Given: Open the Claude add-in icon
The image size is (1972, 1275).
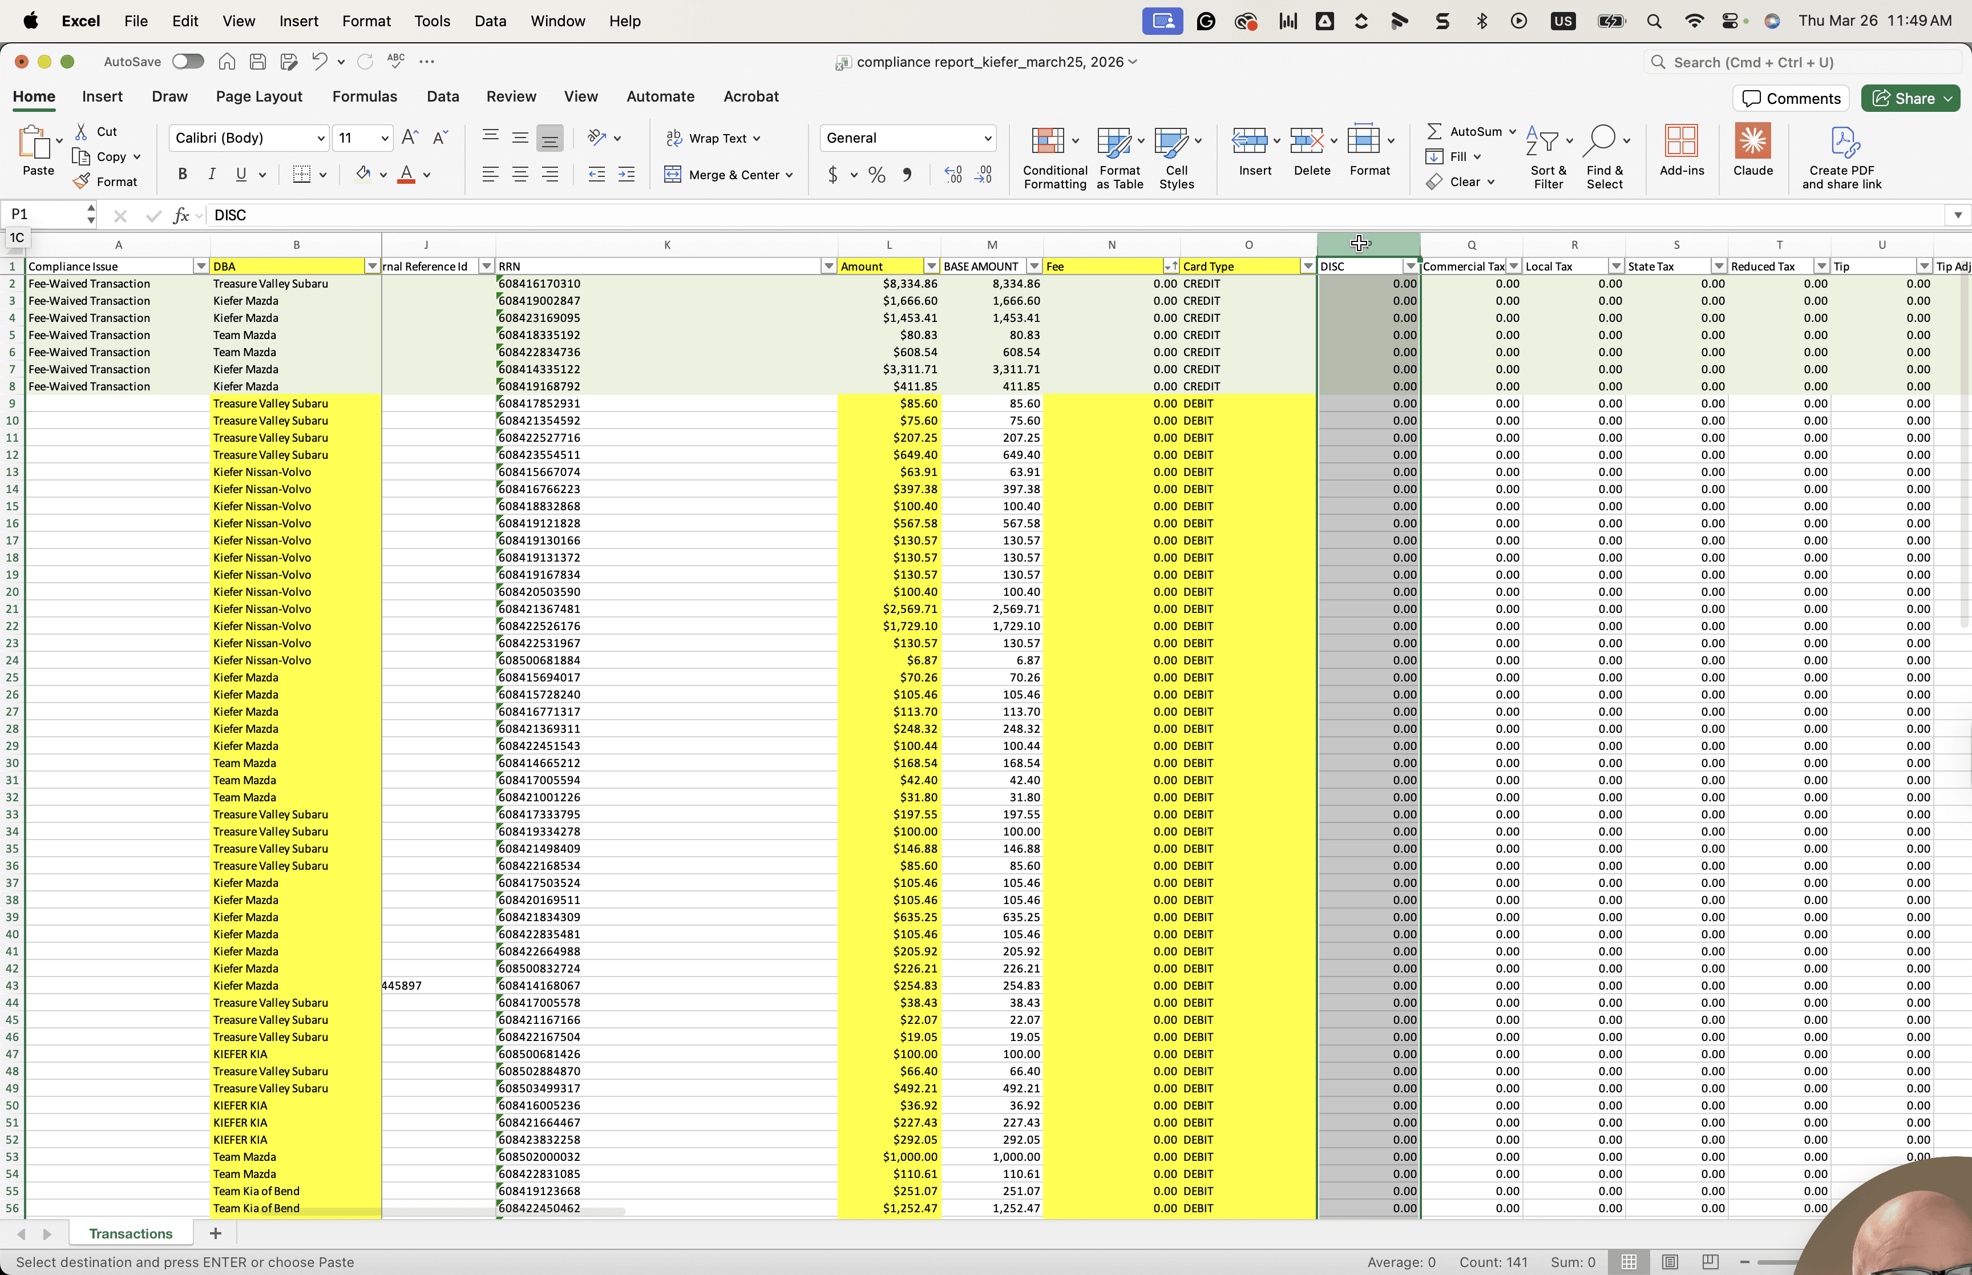Looking at the screenshot, I should 1753,150.
